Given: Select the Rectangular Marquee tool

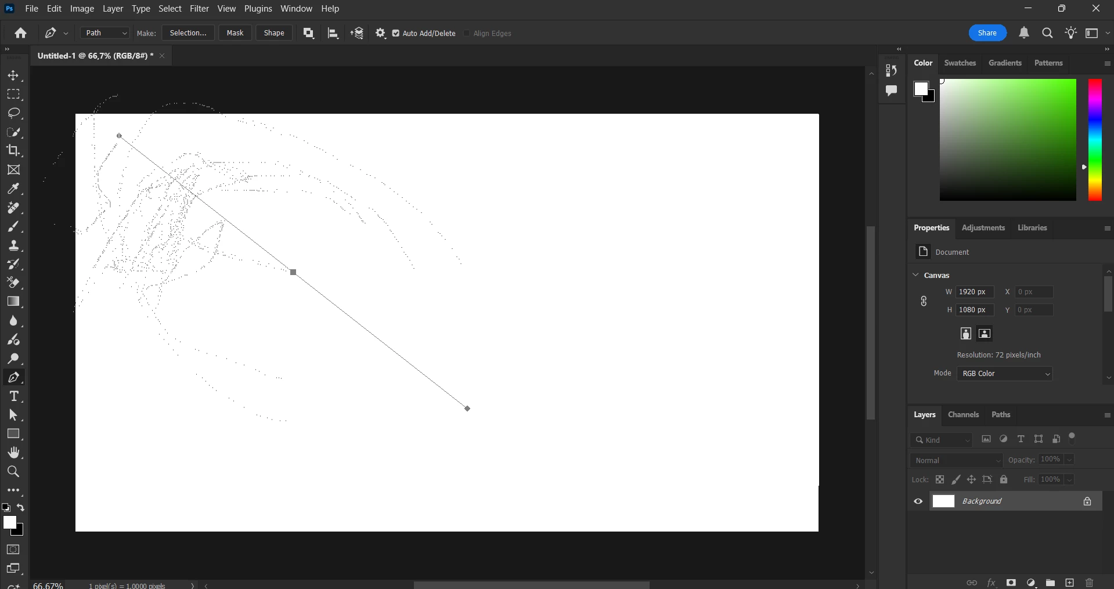Looking at the screenshot, I should pos(13,94).
